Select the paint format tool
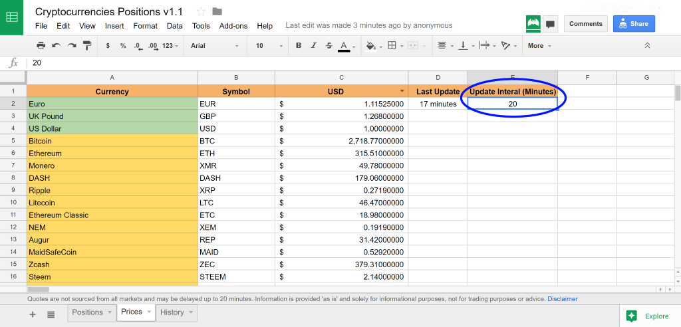681x327 pixels. click(x=87, y=46)
